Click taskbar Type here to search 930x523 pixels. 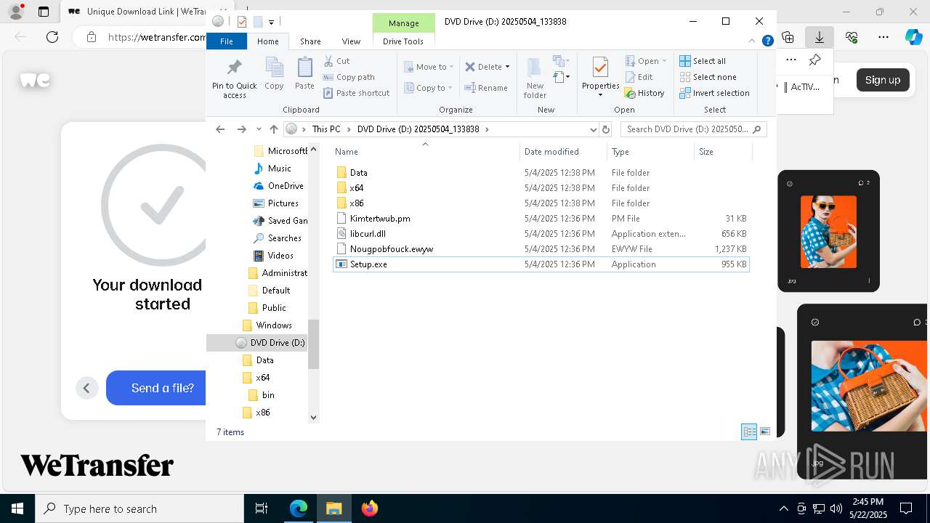click(139, 508)
